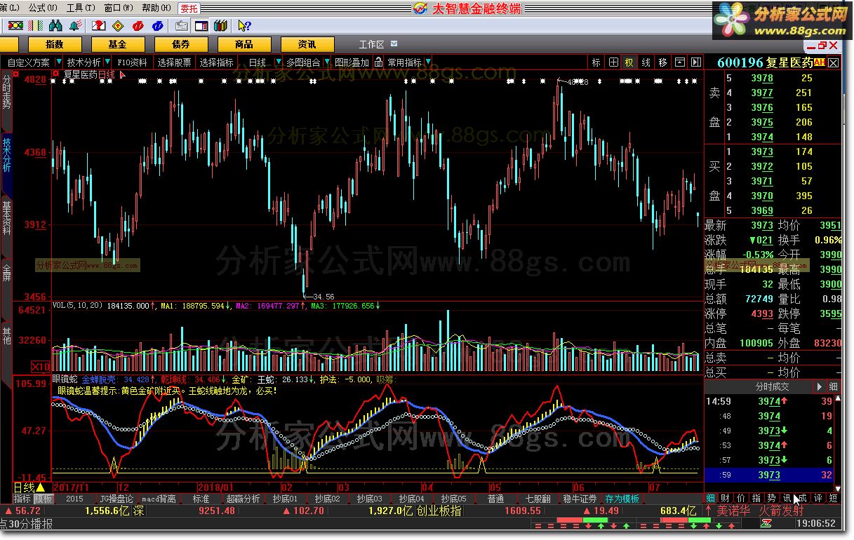Click the grid crosshair chart icon

[x=613, y=62]
